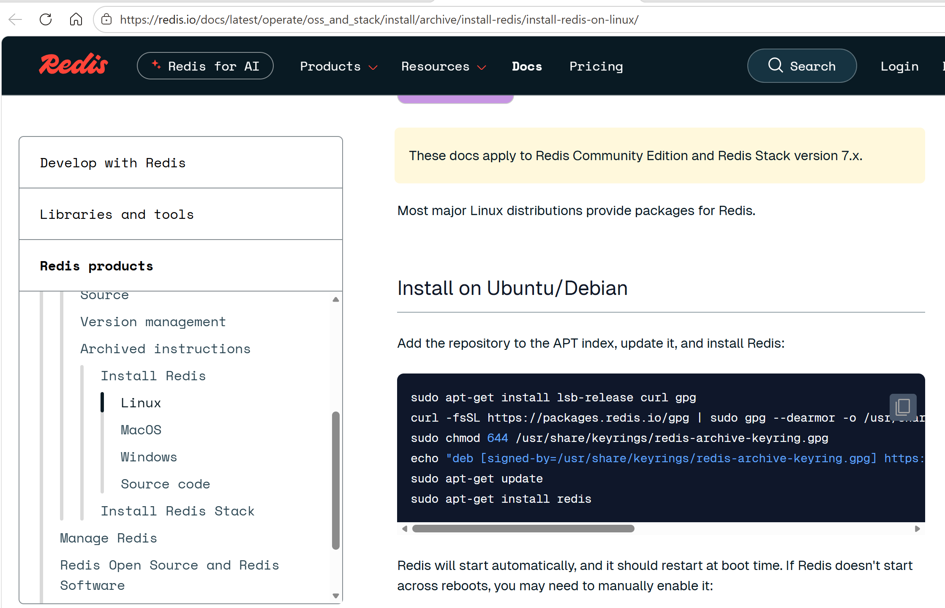Image resolution: width=945 pixels, height=608 pixels.
Task: Click code block horizontal scrollbar thumb
Action: (x=523, y=529)
